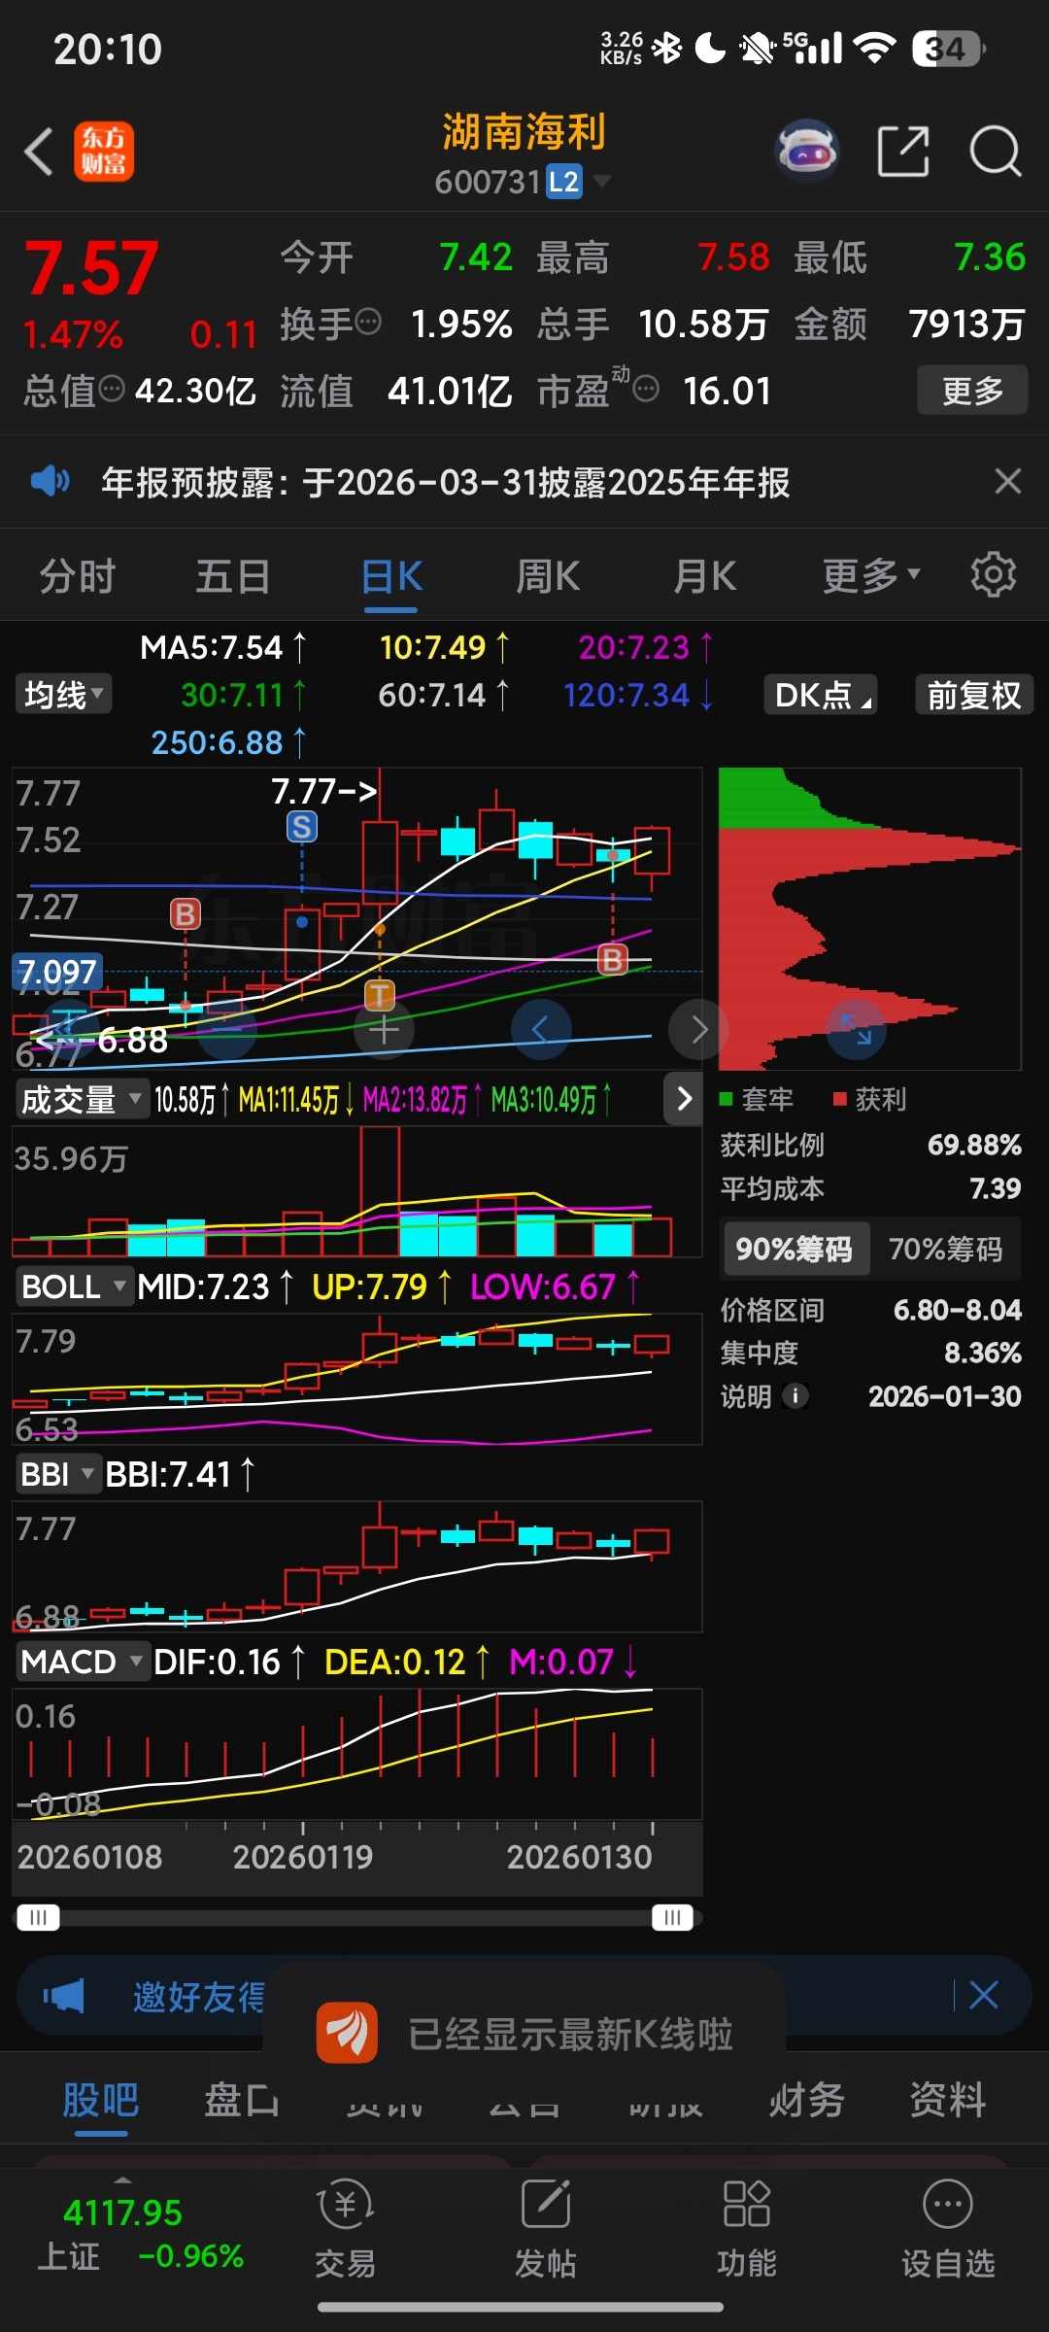Tap the blue S sell marker
Viewport: 1049px width, 2332px height.
coord(302,827)
